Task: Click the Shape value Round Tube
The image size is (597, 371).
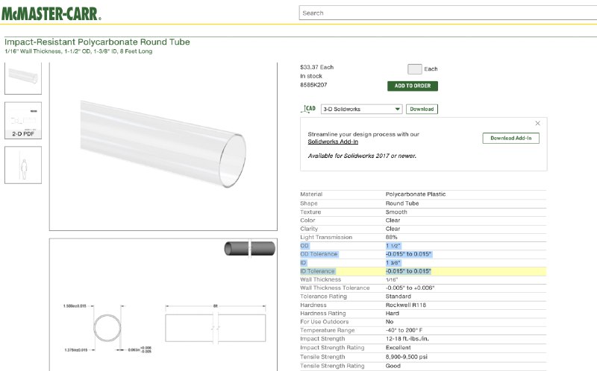Action: (x=402, y=203)
